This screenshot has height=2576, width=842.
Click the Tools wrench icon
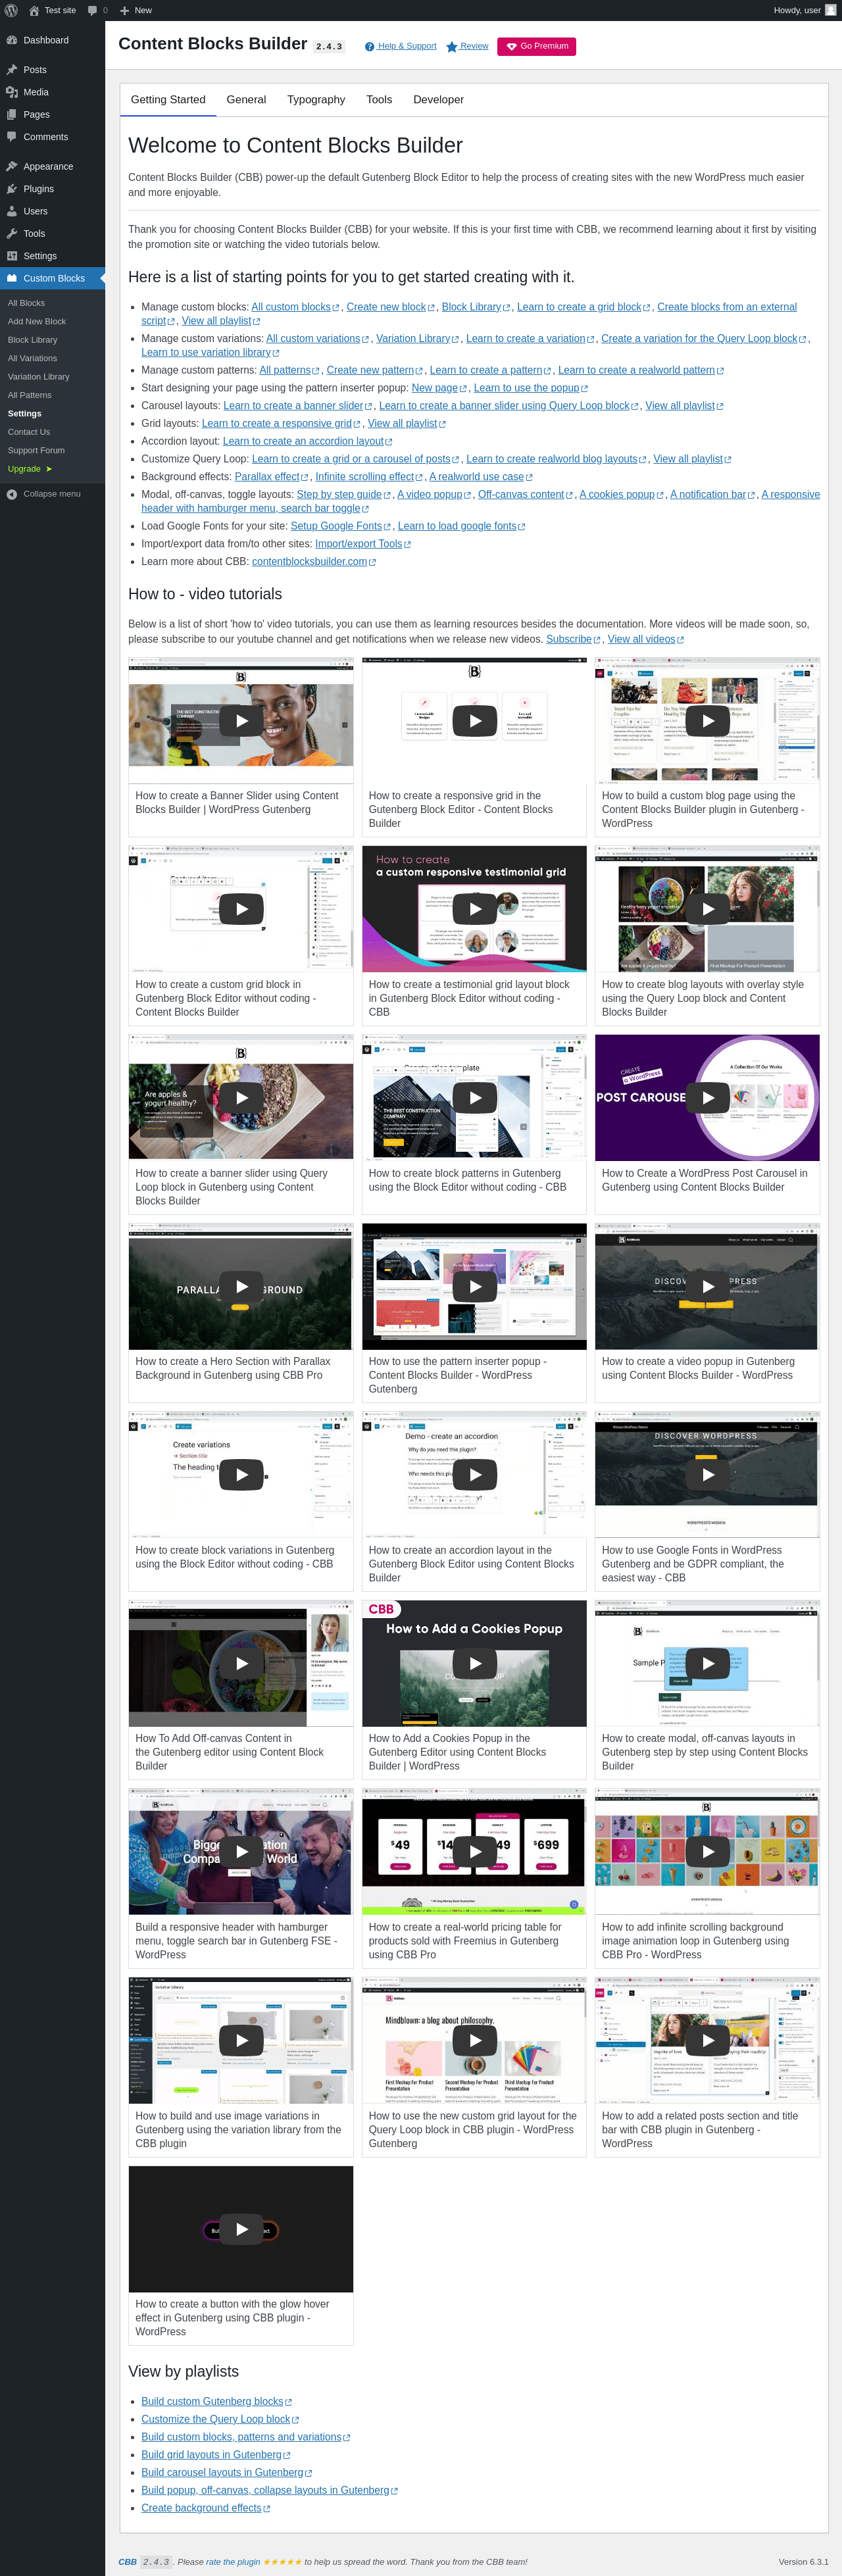12,233
